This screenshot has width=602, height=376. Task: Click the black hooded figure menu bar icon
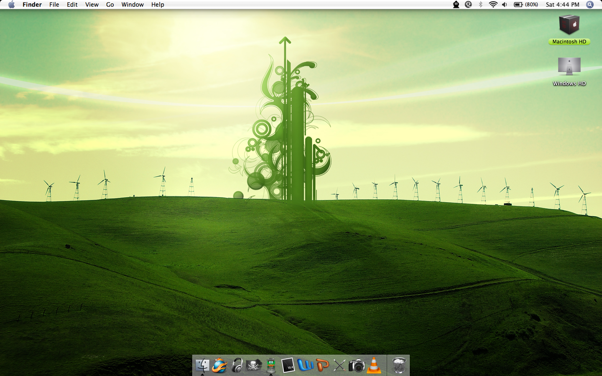(456, 5)
